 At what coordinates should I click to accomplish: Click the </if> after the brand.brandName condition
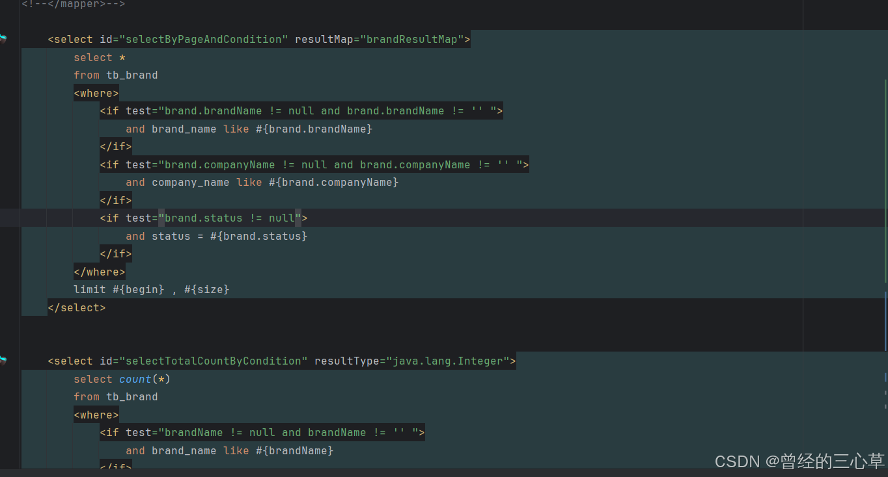pos(116,147)
